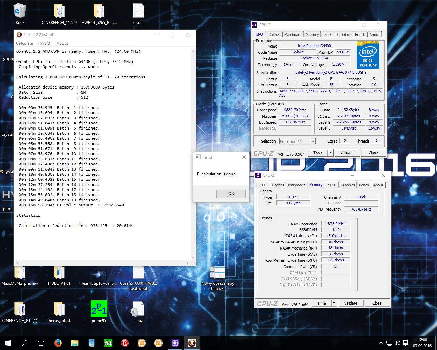Close the Finish dialog with X
Image resolution: width=437 pixels, height=350 pixels.
pos(244,157)
